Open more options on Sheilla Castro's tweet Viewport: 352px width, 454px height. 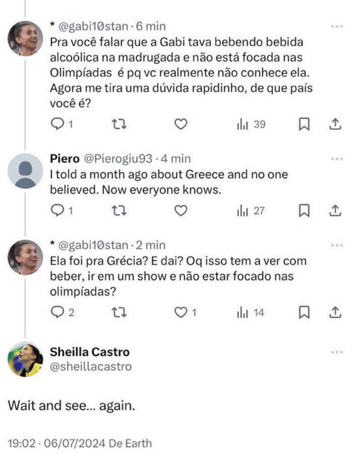point(336,352)
